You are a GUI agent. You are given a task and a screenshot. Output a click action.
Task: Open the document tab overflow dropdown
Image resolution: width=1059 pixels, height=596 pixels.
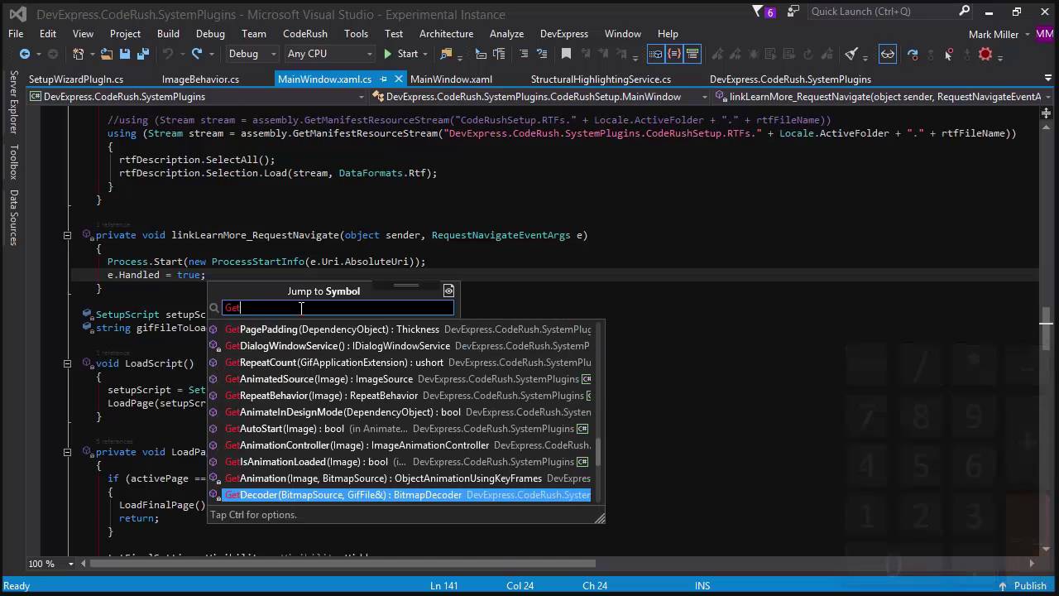click(x=1047, y=79)
